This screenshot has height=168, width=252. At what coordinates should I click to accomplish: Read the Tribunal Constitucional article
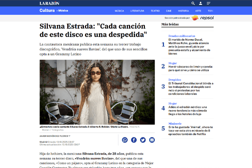[x=188, y=87]
